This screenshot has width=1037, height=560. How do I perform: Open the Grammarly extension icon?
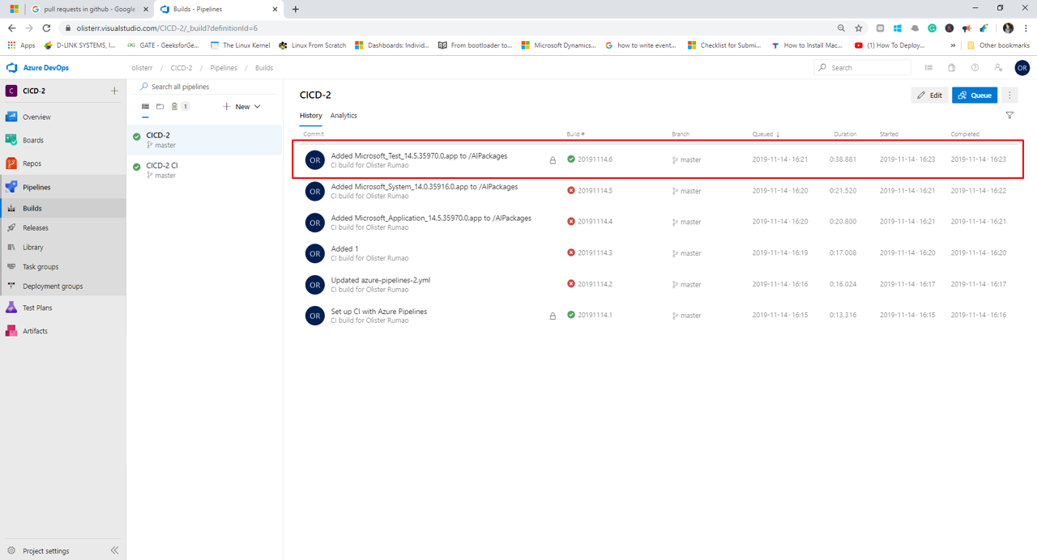click(932, 28)
